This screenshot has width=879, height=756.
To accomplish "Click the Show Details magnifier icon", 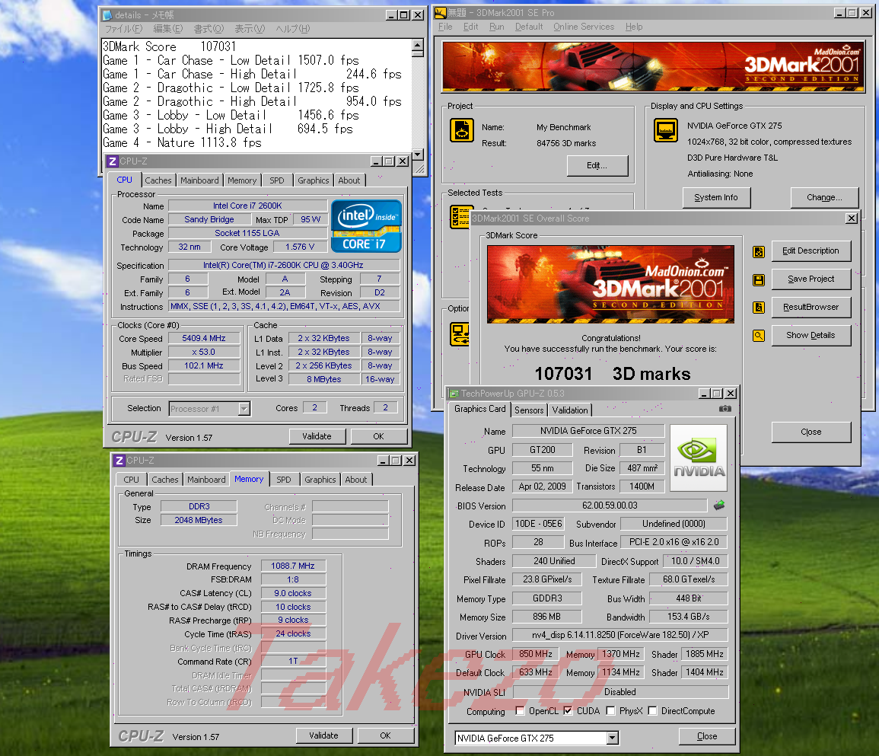I will (759, 336).
